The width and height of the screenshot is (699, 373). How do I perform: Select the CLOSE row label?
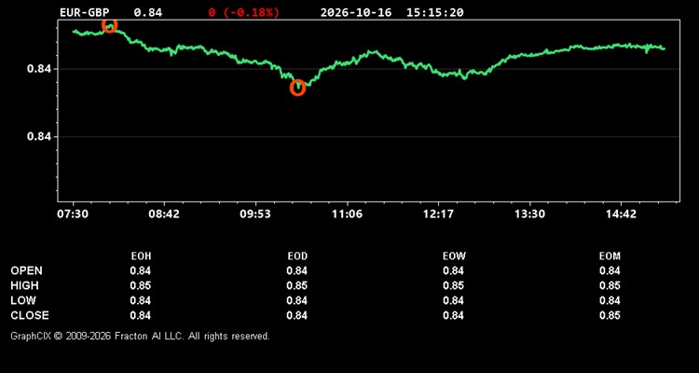[30, 315]
